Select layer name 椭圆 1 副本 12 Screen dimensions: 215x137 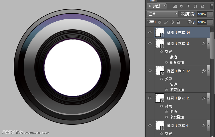pyautogui.click(x=178, y=71)
